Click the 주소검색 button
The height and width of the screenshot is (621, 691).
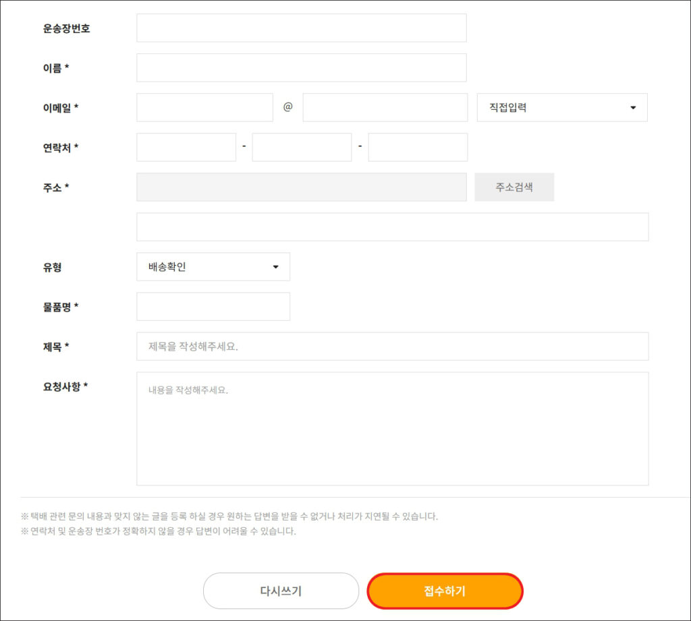514,187
